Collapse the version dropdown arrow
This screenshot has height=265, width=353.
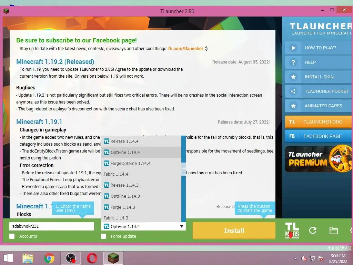tap(181, 226)
